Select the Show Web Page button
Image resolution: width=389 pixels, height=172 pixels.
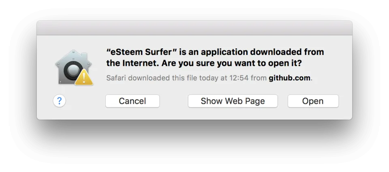233,101
